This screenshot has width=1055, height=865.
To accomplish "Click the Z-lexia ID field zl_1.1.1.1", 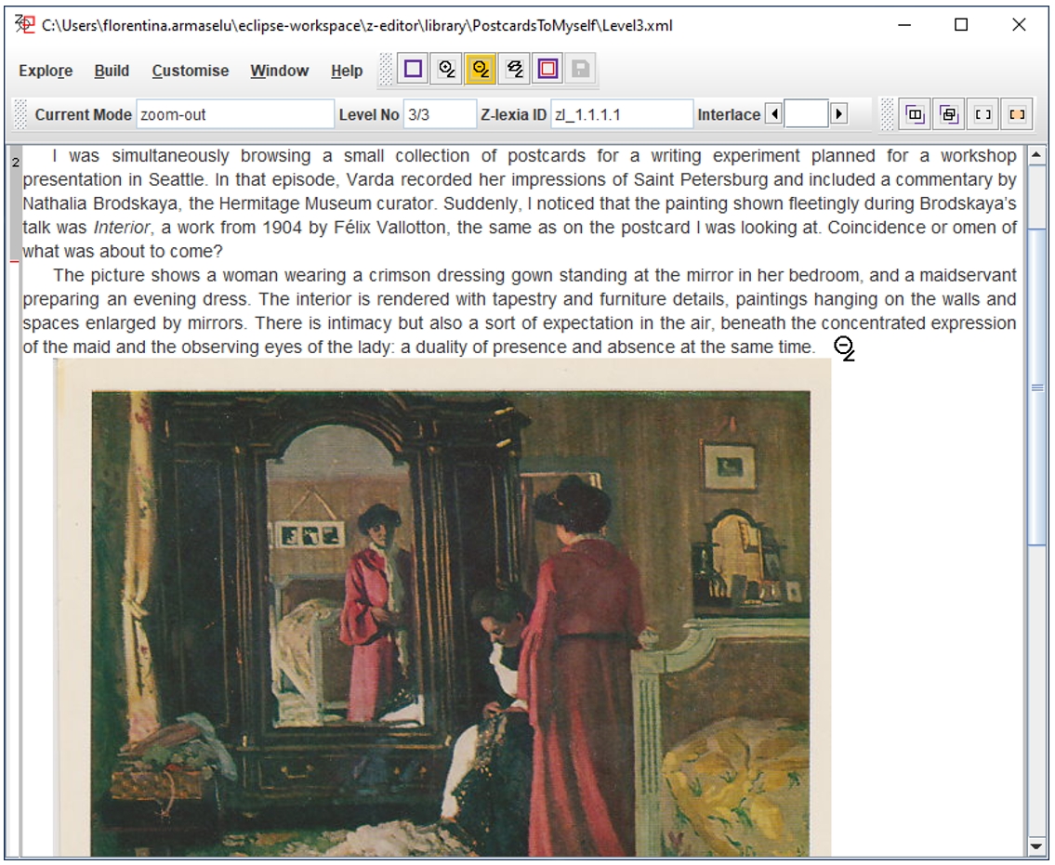I will tap(622, 114).
